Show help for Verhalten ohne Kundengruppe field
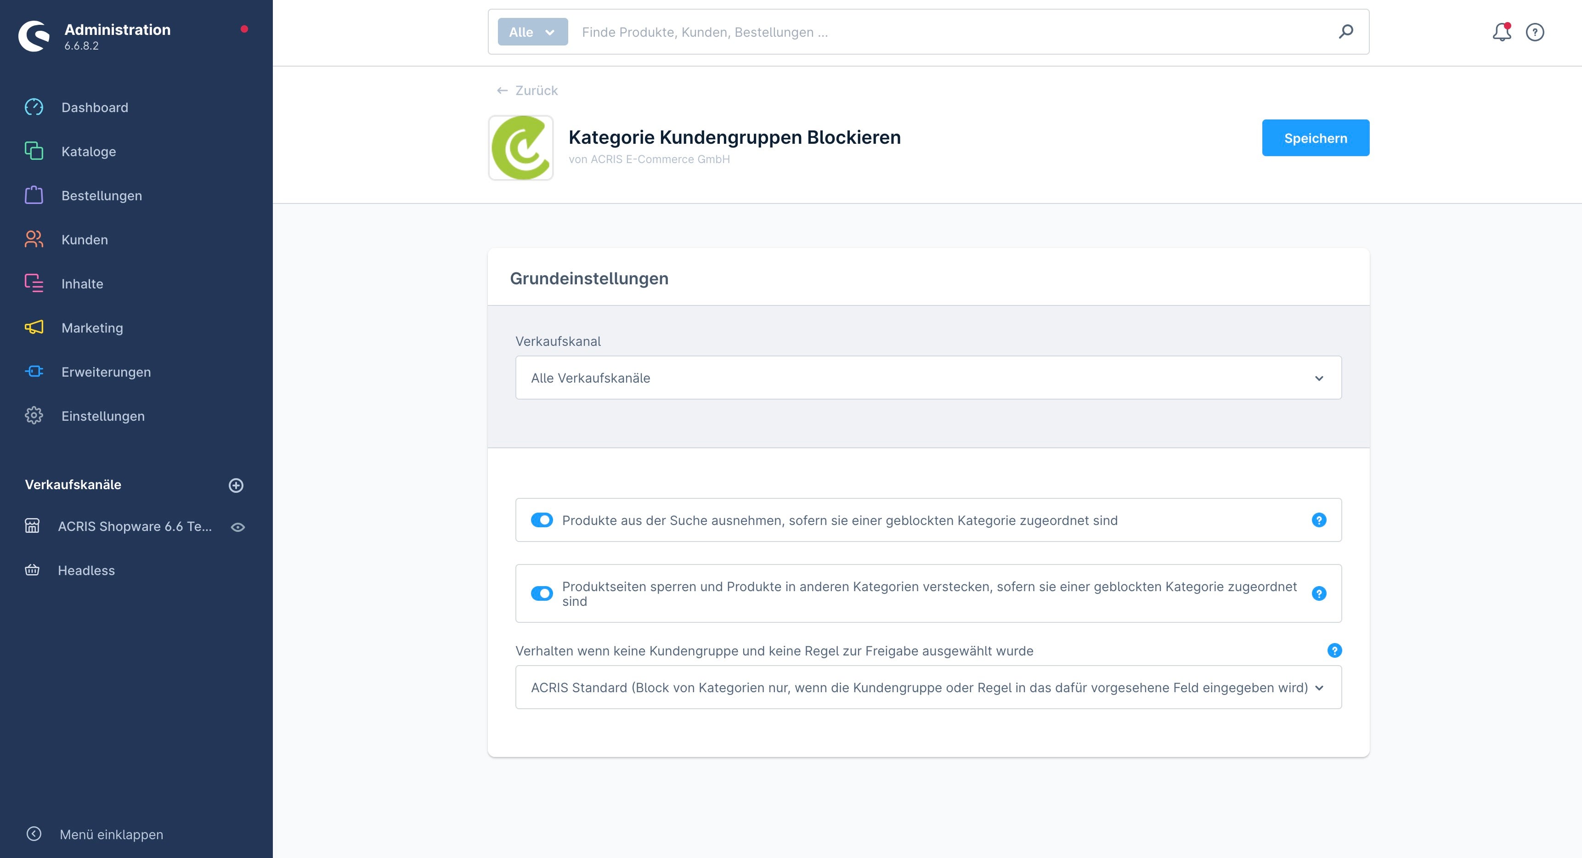The image size is (1582, 858). point(1334,651)
